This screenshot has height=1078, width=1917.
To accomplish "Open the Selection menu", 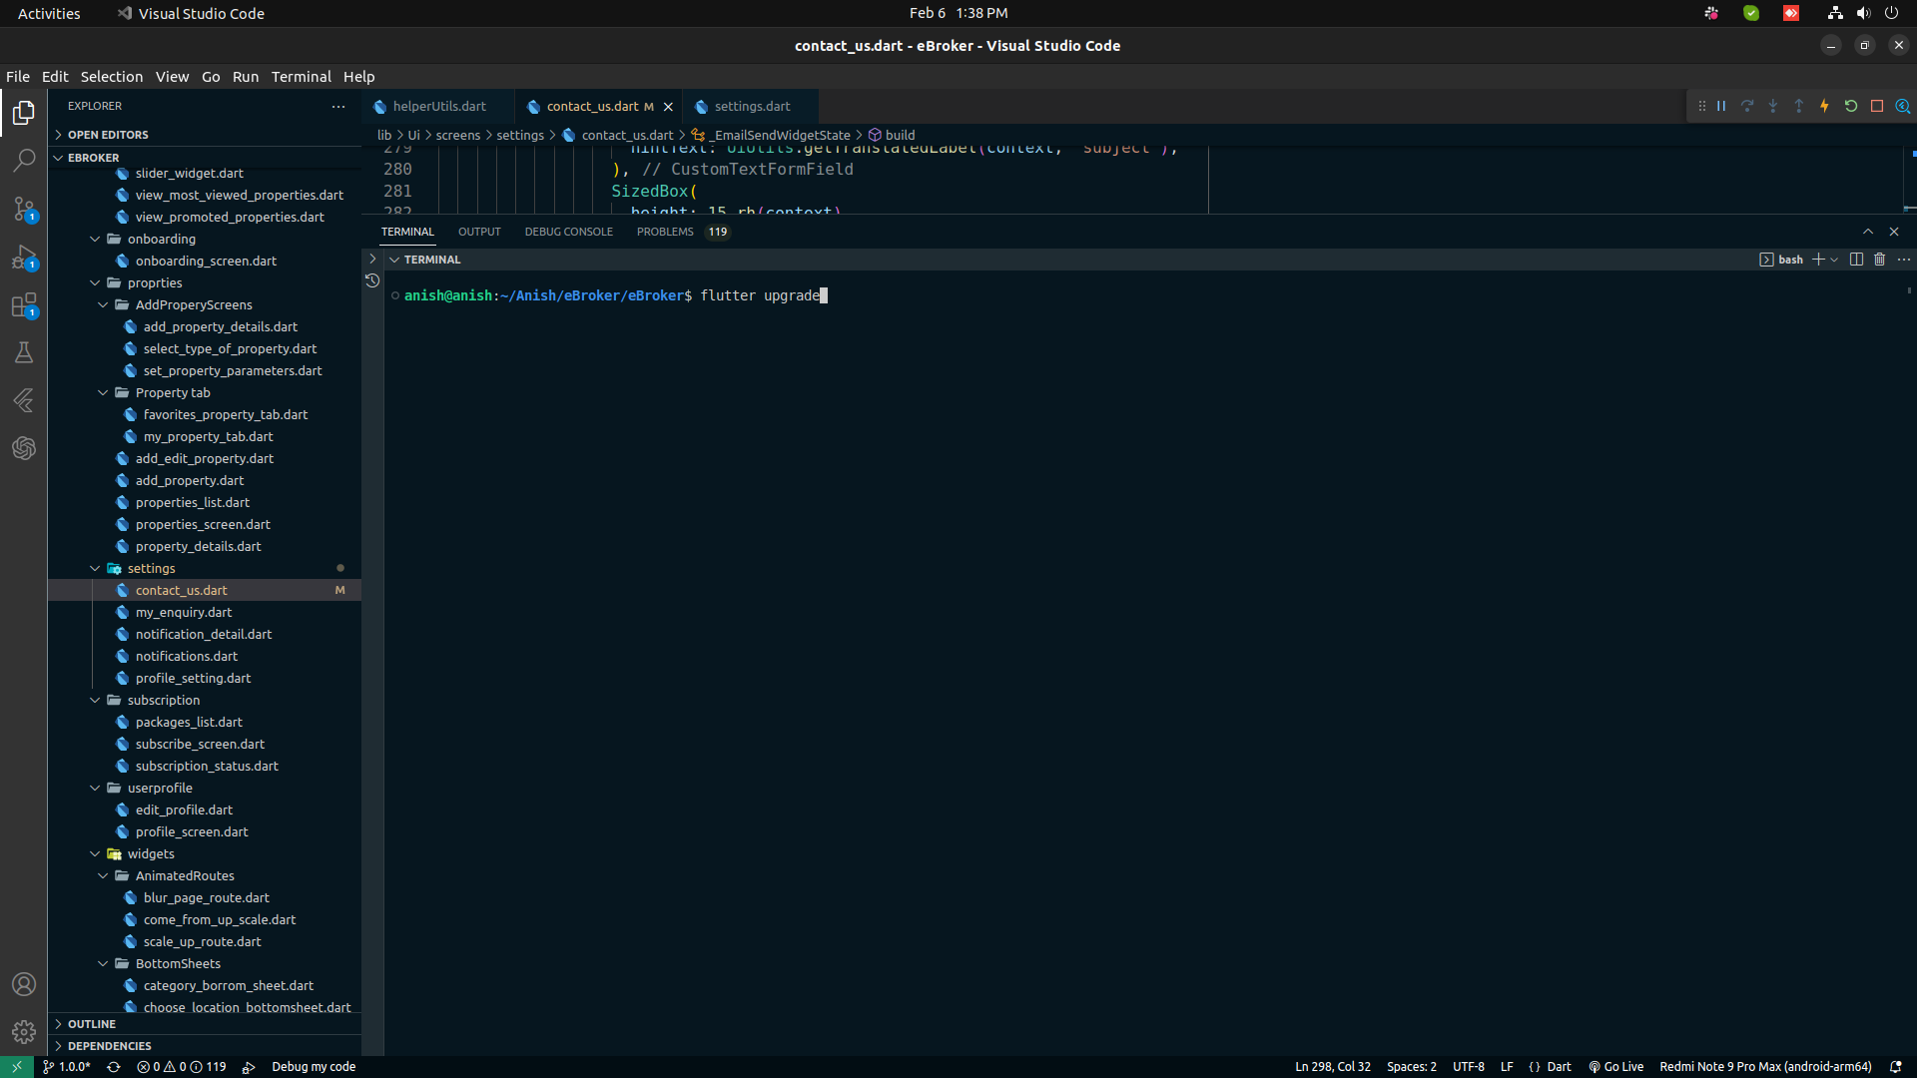I will [112, 77].
